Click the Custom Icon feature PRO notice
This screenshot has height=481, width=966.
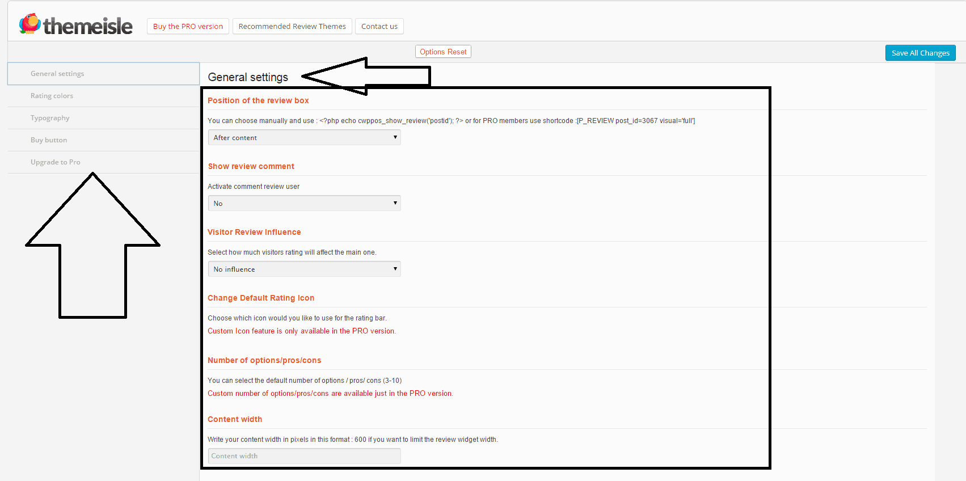[x=302, y=331]
